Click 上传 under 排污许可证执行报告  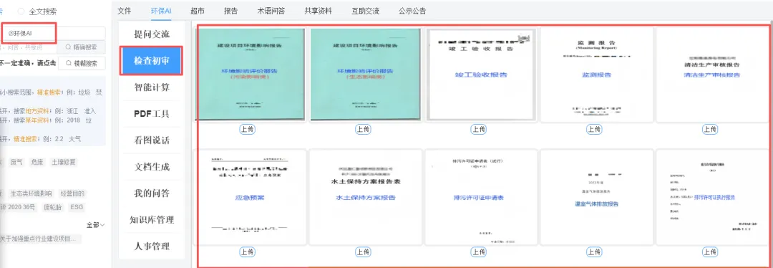710,252
